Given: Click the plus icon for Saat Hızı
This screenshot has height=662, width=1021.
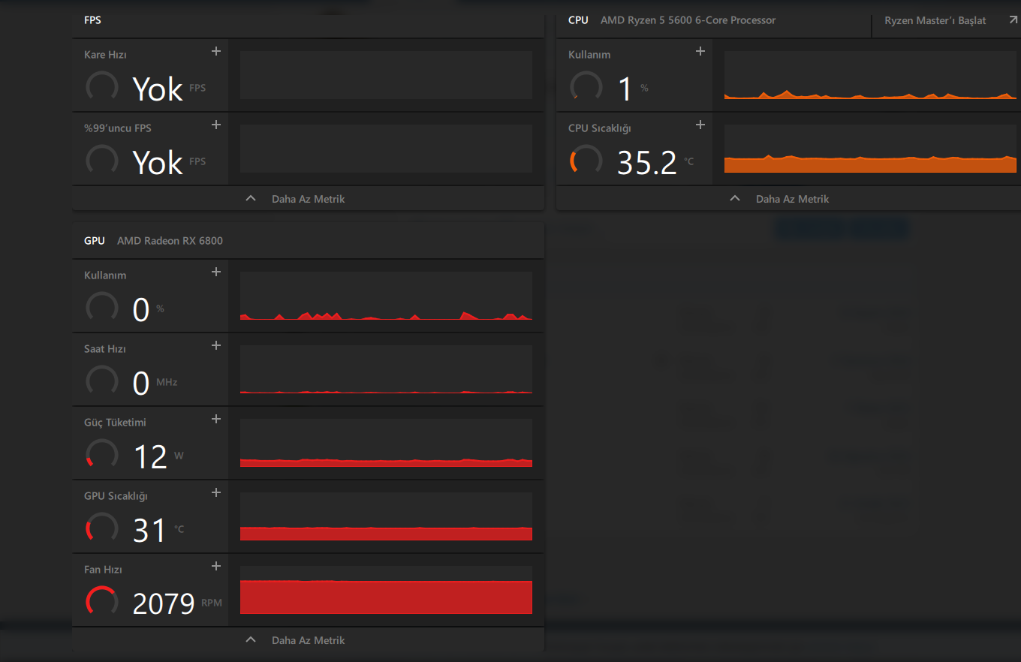Looking at the screenshot, I should point(216,345).
